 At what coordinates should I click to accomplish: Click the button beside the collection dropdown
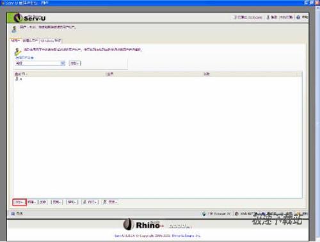click(75, 63)
